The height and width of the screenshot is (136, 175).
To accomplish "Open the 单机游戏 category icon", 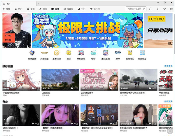I will 81,53.
